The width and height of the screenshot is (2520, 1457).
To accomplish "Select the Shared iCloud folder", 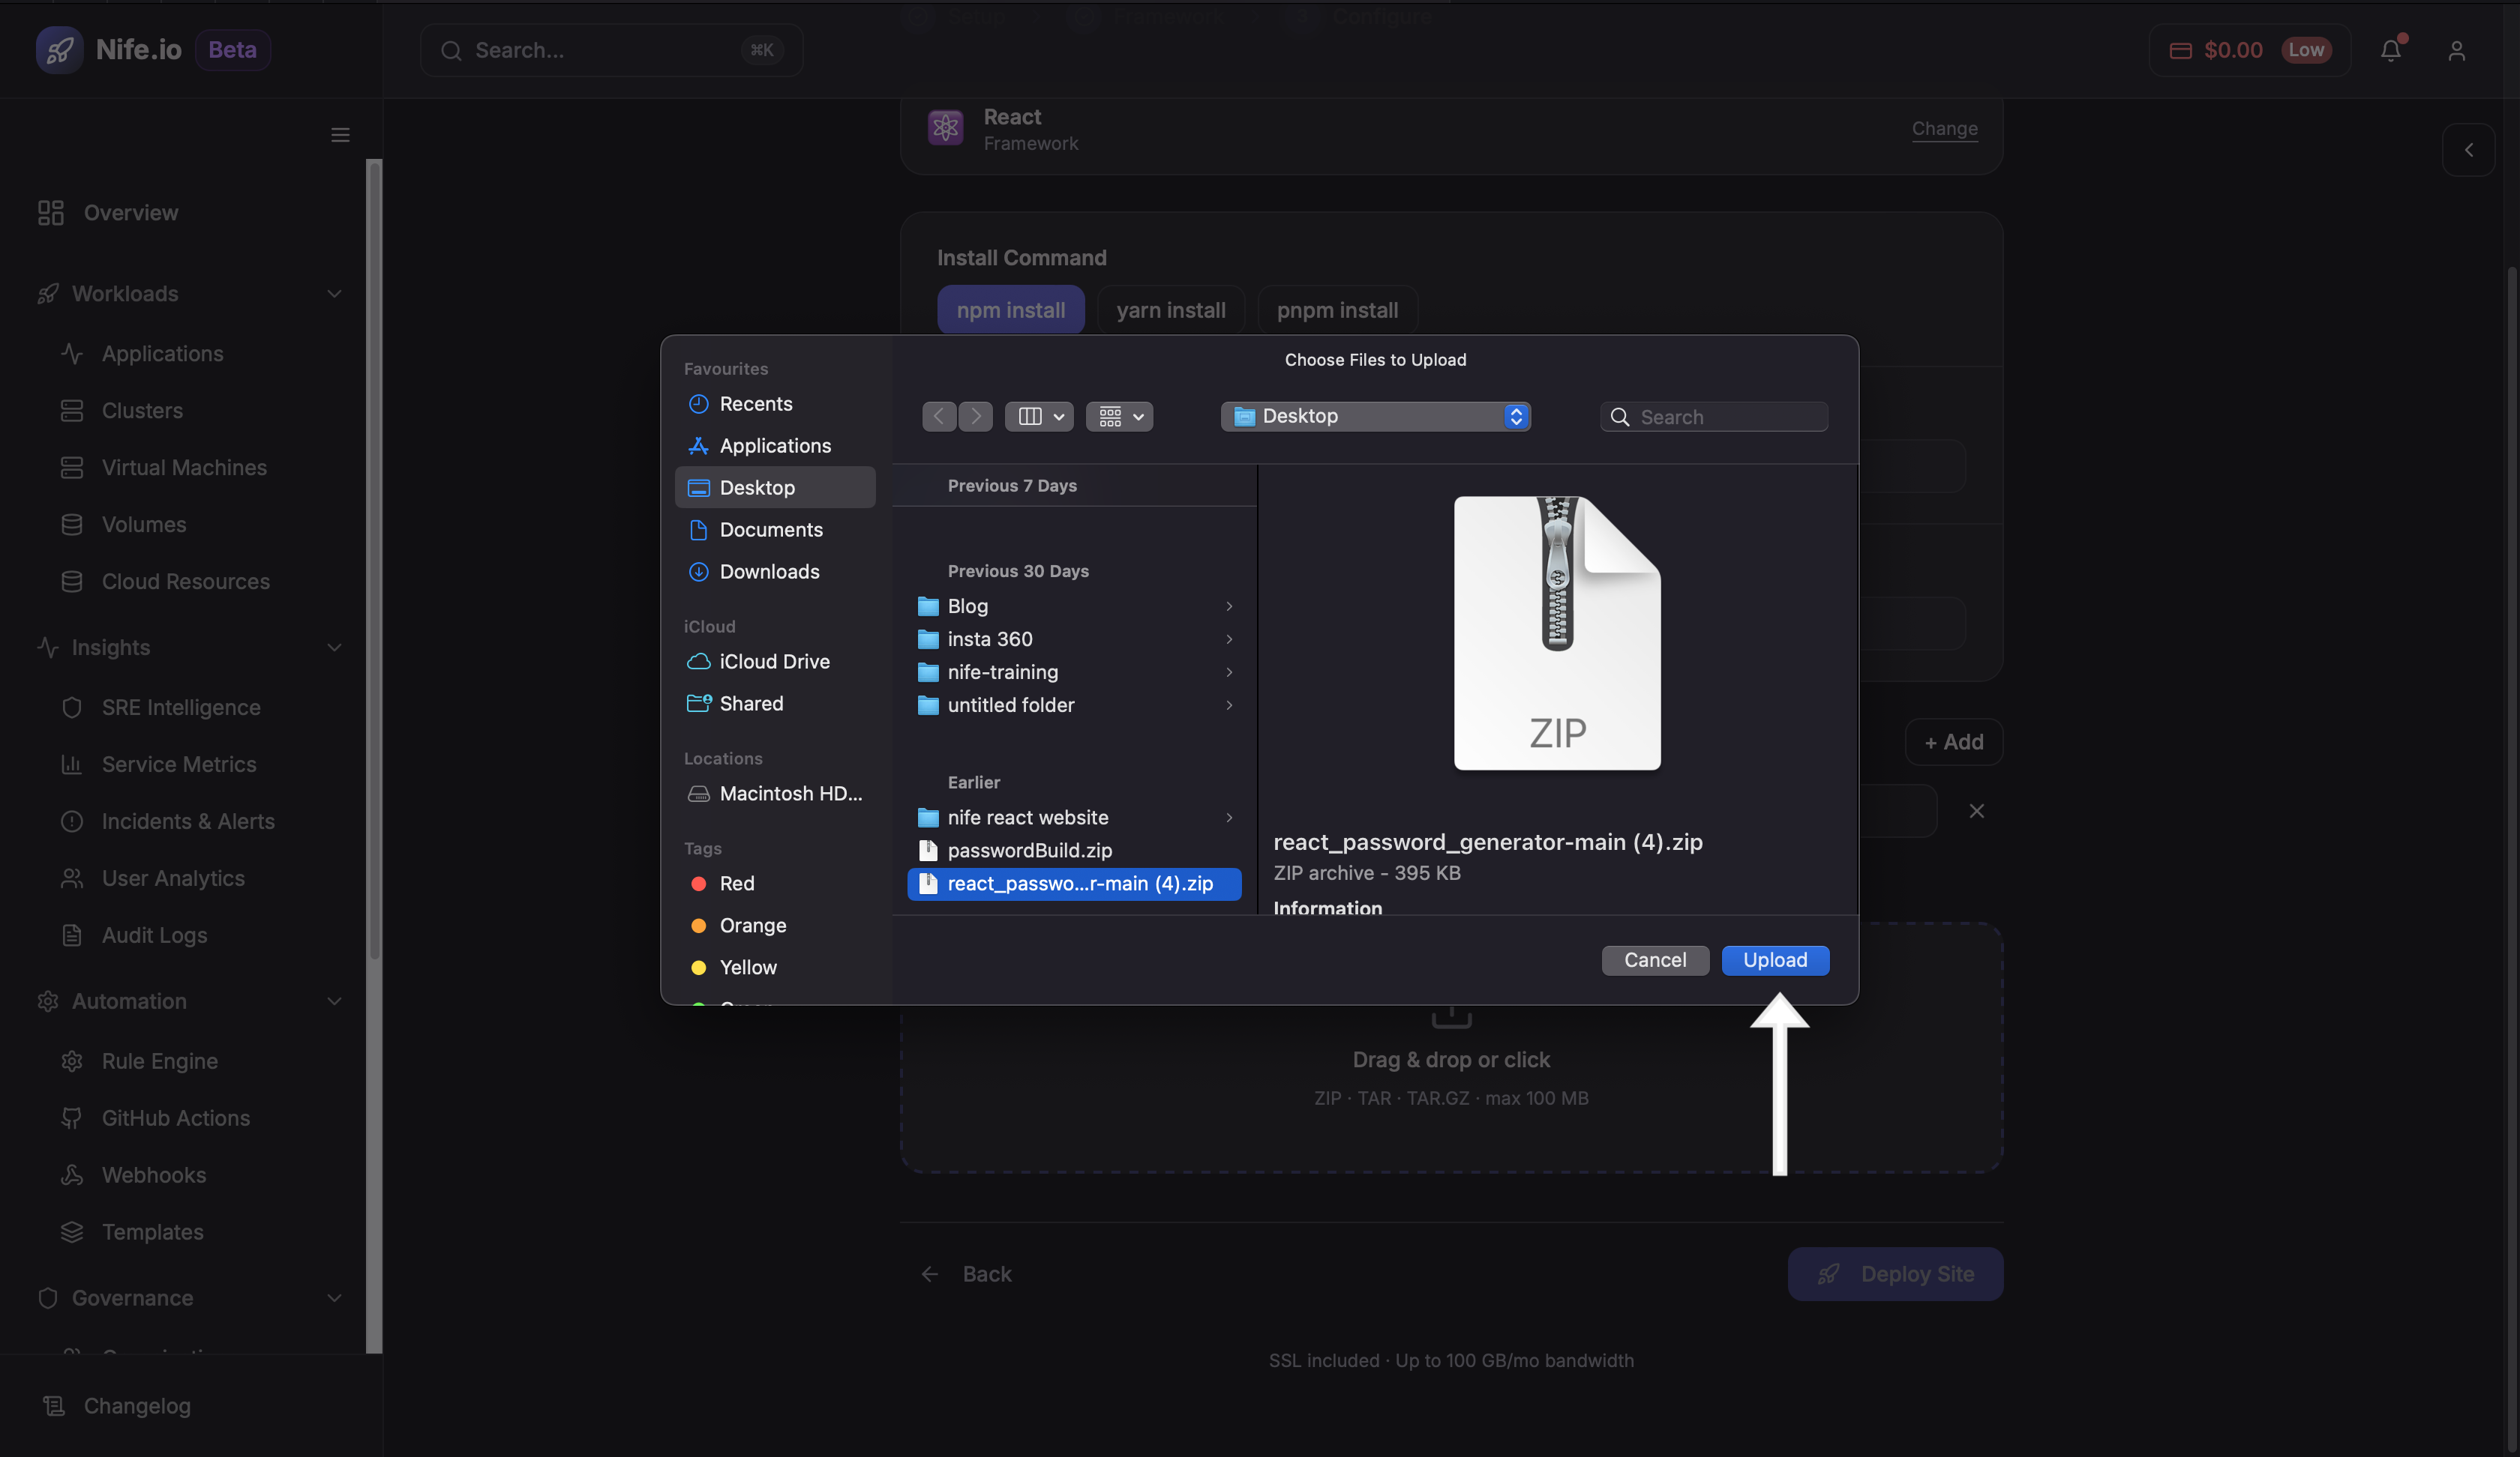I will click(750, 702).
